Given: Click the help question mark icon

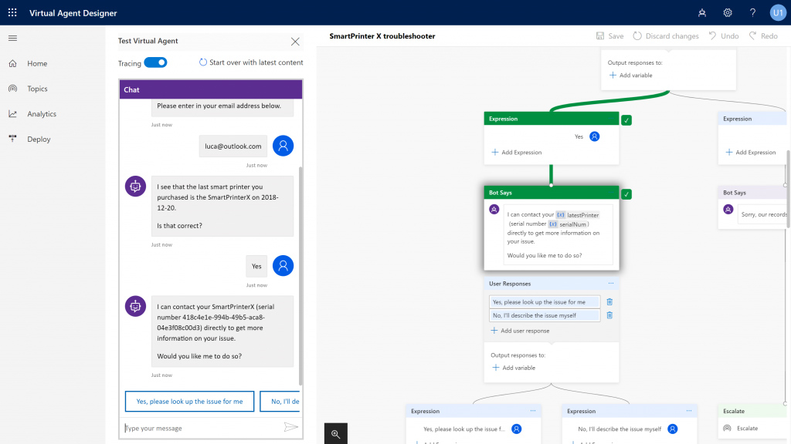Looking at the screenshot, I should 752,12.
